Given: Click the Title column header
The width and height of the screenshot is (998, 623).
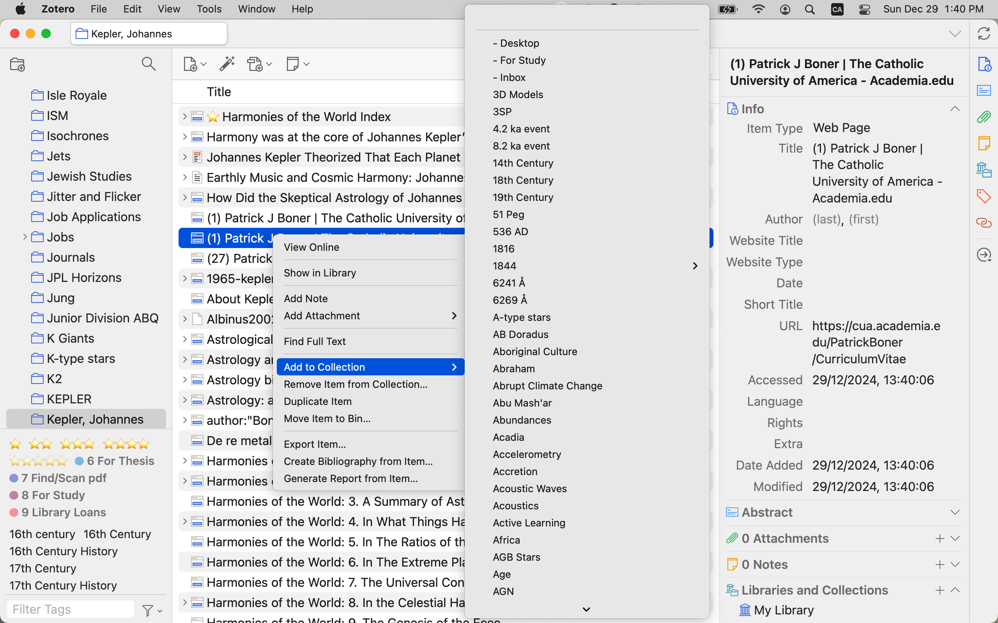Looking at the screenshot, I should [x=219, y=92].
